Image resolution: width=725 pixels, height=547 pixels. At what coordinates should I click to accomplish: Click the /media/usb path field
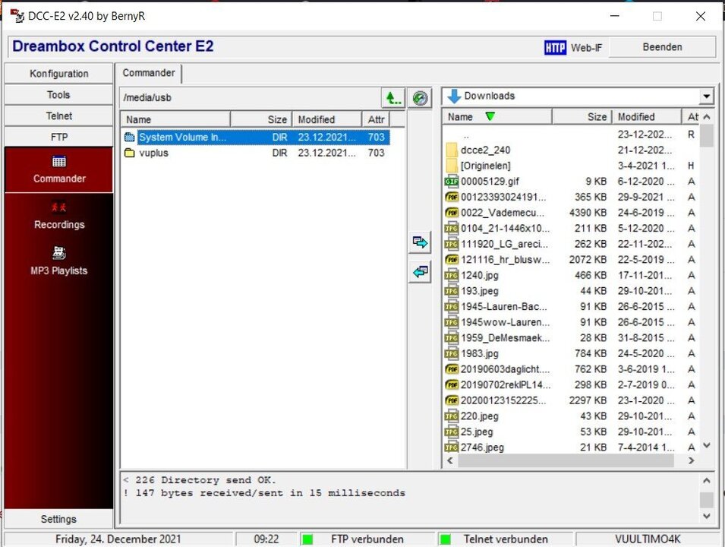point(251,97)
